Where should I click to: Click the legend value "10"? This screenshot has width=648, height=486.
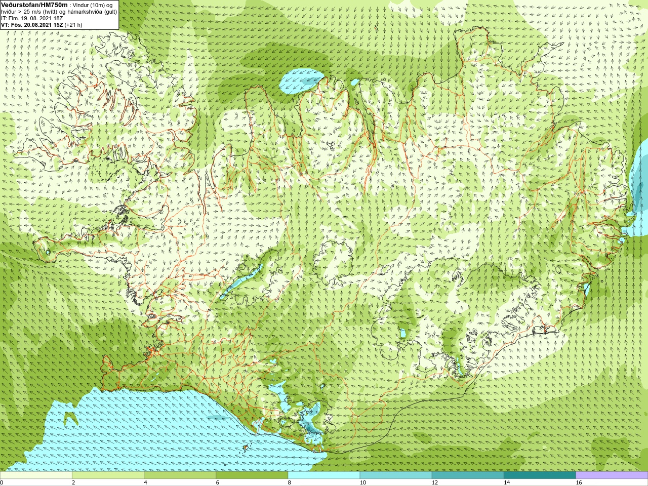tap(362, 483)
